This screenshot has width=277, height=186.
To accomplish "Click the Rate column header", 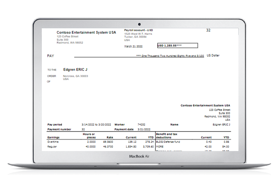I will tap(110, 137).
